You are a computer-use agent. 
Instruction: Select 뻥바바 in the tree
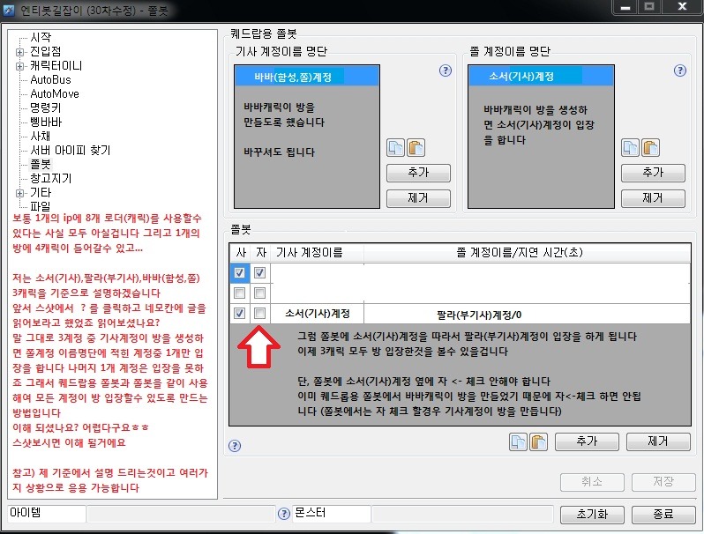46,122
